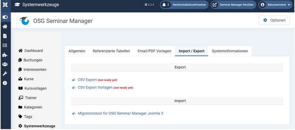Open Nachinstallationshinweise notifications
Screen dimensions: 295x130
tap(184, 5)
